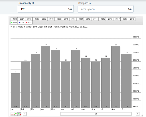
Task: Toggle the 2007 year legend
Action: pyautogui.click(x=43, y=19)
